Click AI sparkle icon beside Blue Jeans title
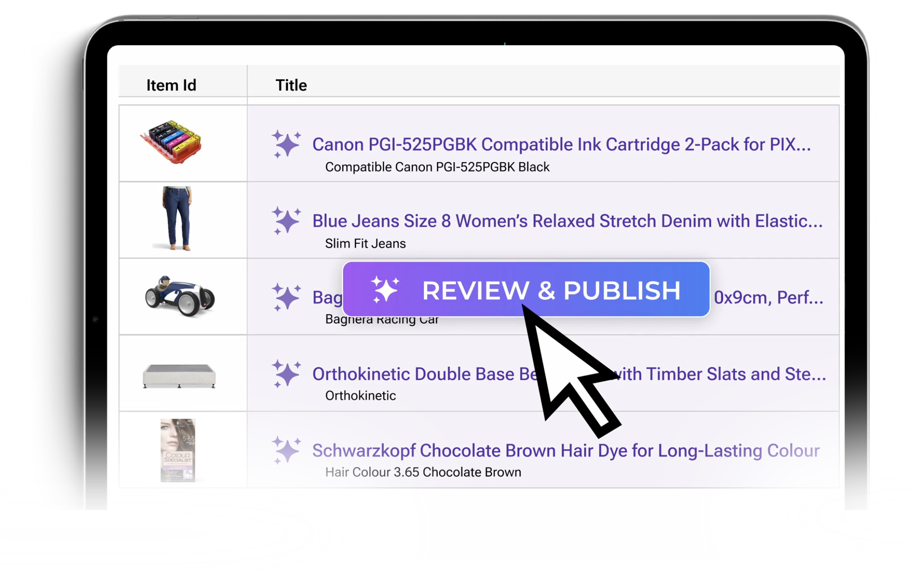The image size is (913, 573). [286, 221]
